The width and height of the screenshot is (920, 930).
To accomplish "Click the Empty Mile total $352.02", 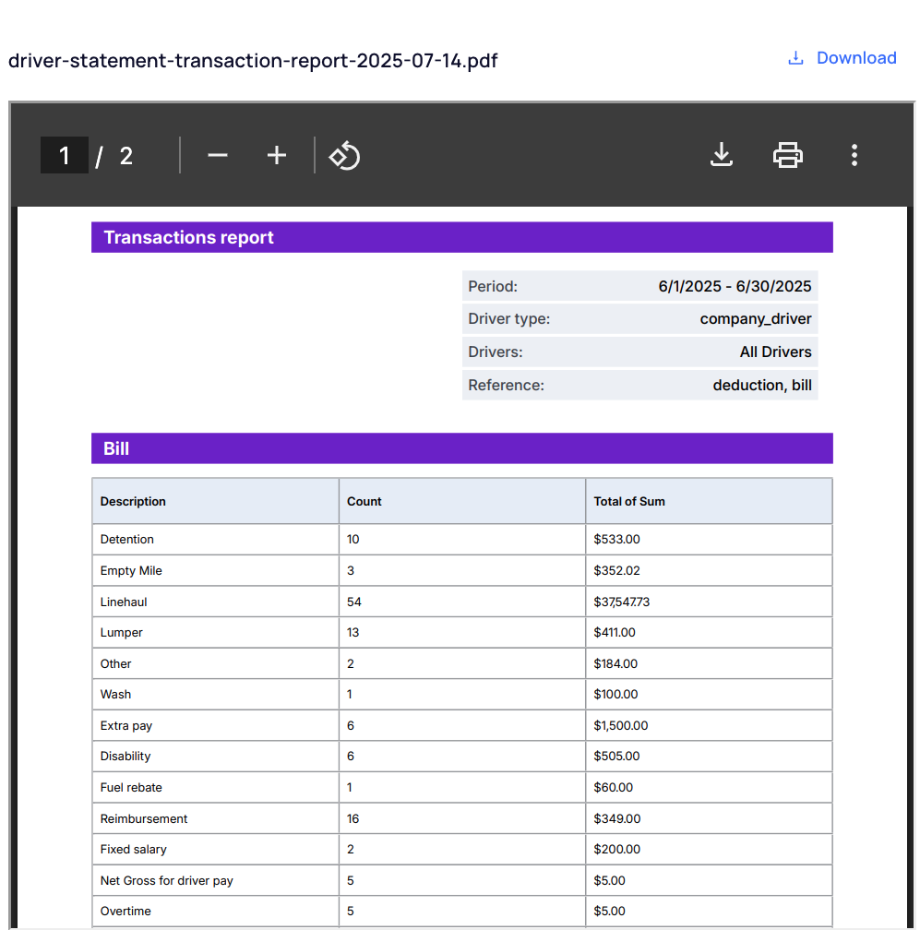I will click(x=617, y=570).
